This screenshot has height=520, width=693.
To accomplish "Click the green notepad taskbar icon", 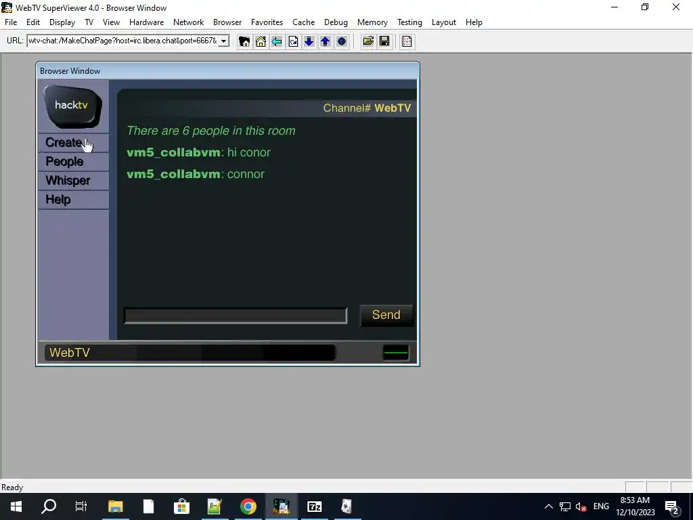I will [x=215, y=506].
